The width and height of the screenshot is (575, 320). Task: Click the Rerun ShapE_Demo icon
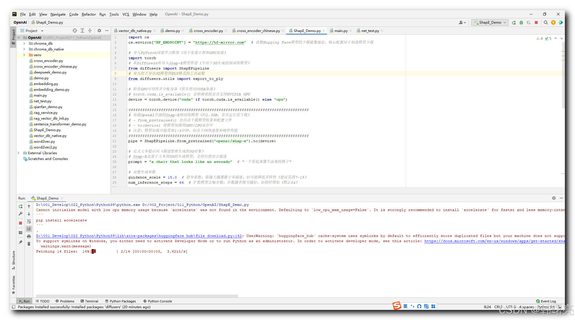click(21, 206)
